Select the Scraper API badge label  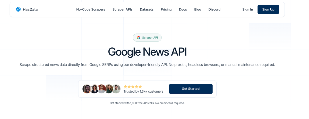150,38
